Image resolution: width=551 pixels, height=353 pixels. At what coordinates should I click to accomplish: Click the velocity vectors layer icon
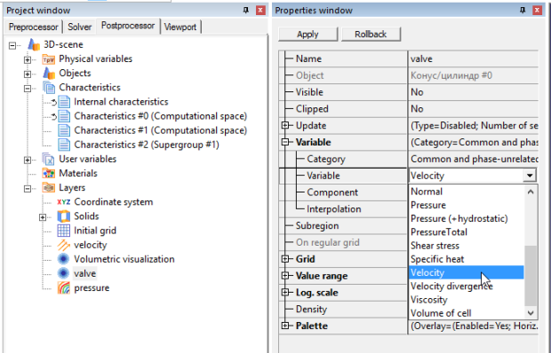pyautogui.click(x=64, y=245)
